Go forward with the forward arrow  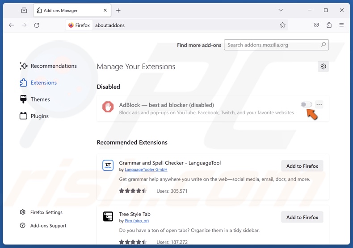24,25
